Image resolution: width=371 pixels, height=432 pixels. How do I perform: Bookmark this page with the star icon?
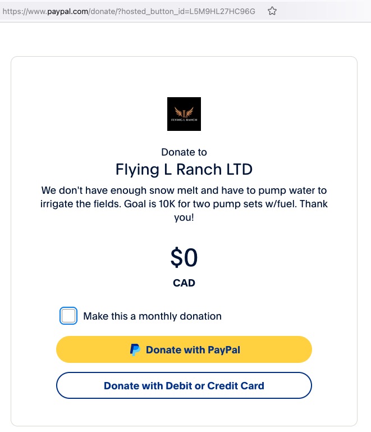272,11
